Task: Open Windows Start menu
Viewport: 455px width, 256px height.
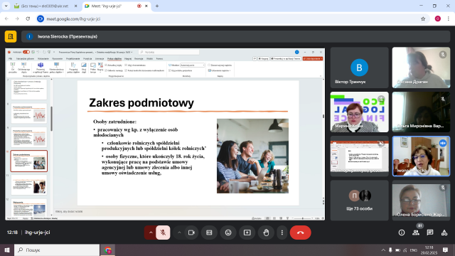Action: [7, 250]
